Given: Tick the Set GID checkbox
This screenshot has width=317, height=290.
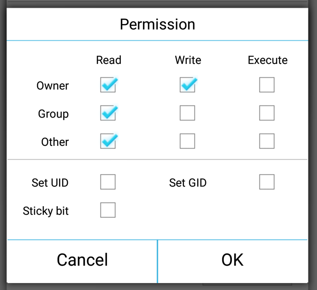Looking at the screenshot, I should click(267, 182).
